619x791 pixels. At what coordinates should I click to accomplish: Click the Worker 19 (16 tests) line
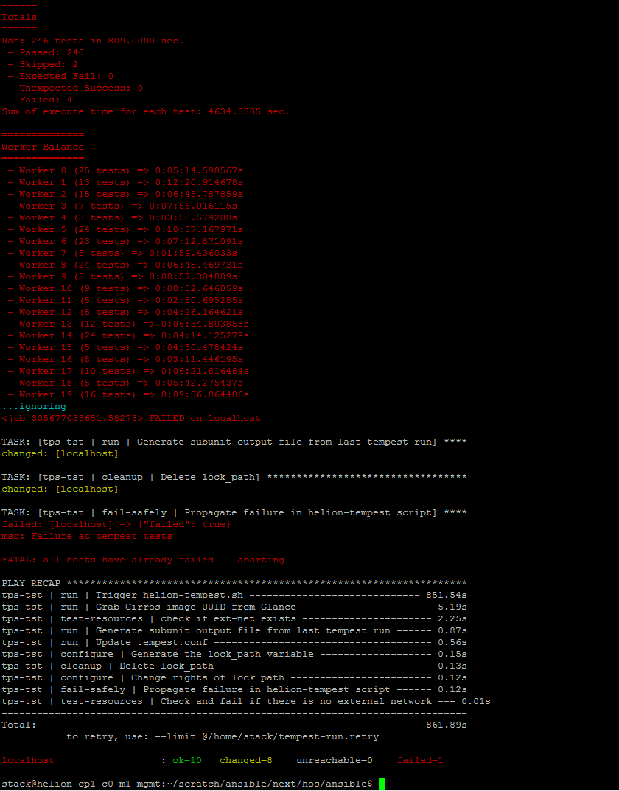[128, 395]
